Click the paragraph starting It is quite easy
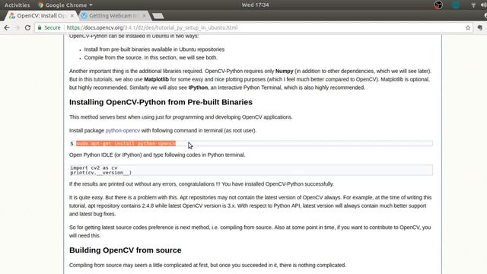487x274 pixels. pos(250,205)
